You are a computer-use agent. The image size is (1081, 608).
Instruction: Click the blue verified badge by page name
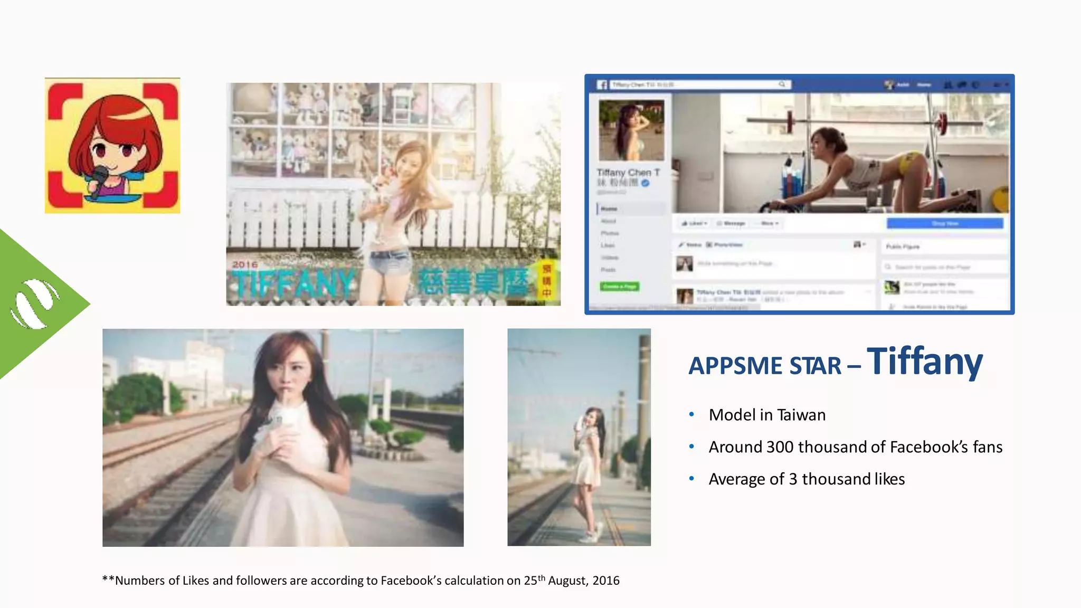click(645, 183)
